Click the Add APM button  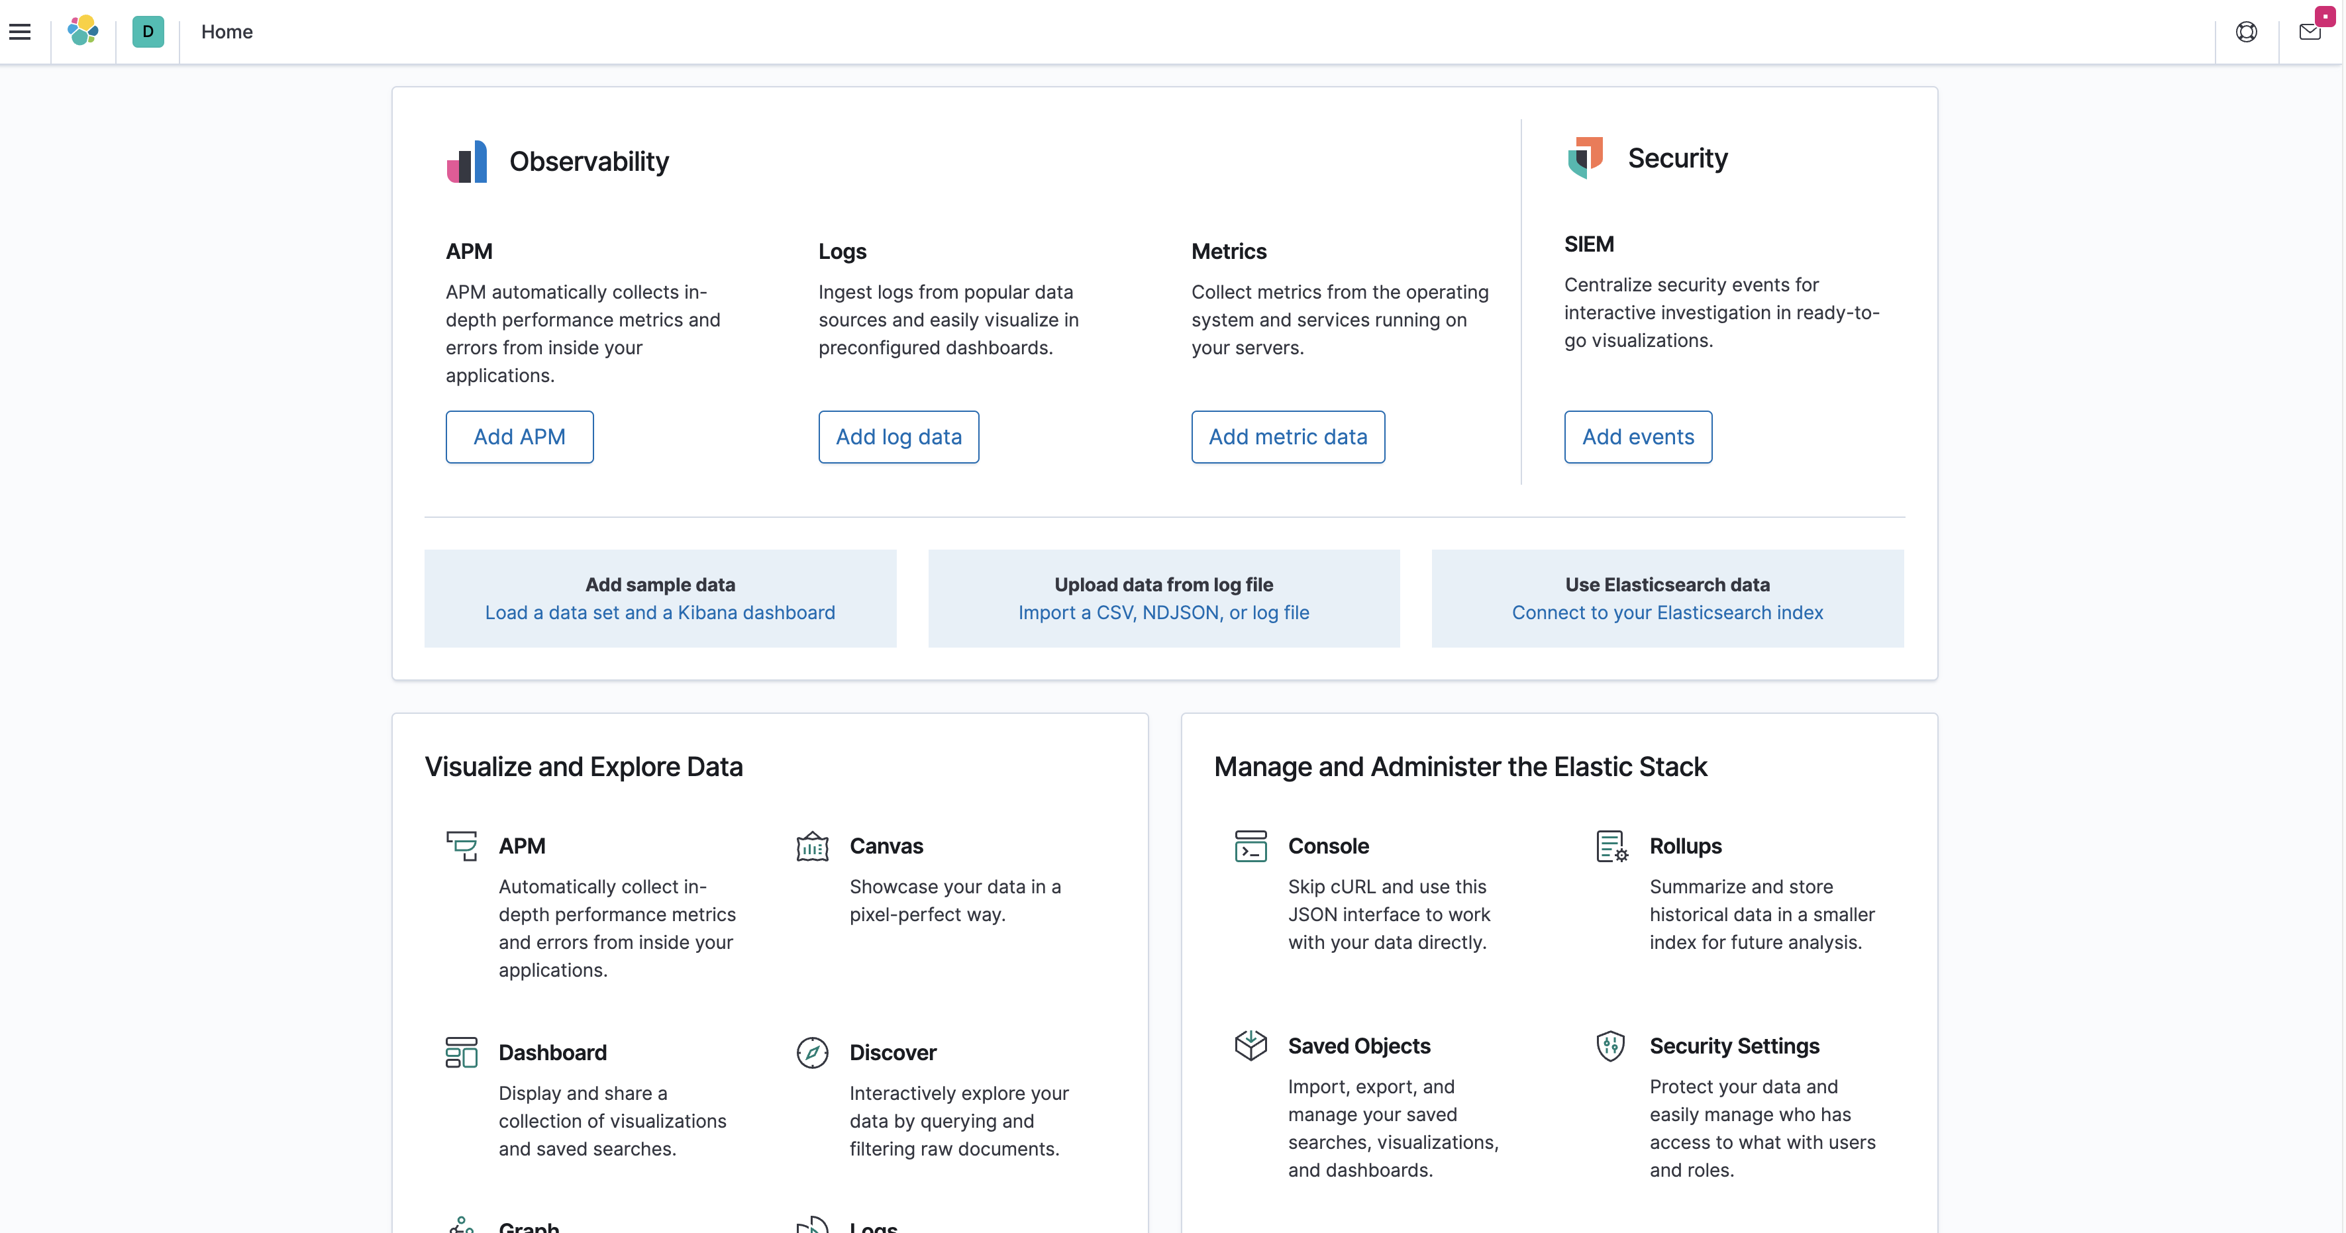coord(519,437)
